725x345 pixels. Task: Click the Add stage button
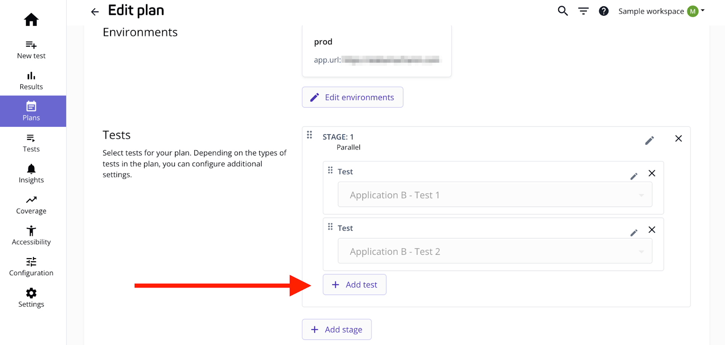pyautogui.click(x=336, y=329)
